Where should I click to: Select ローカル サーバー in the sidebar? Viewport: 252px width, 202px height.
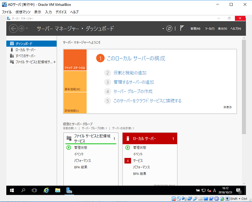(31, 50)
